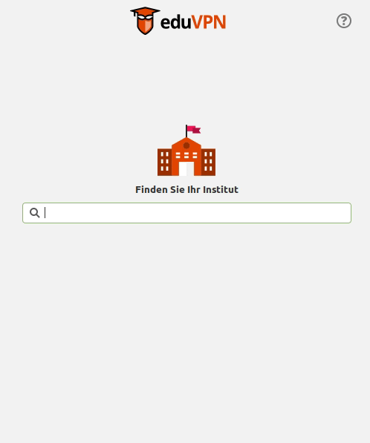Click the magnifying glass search icon
Viewport: 370px width, 443px height.
[34, 213]
